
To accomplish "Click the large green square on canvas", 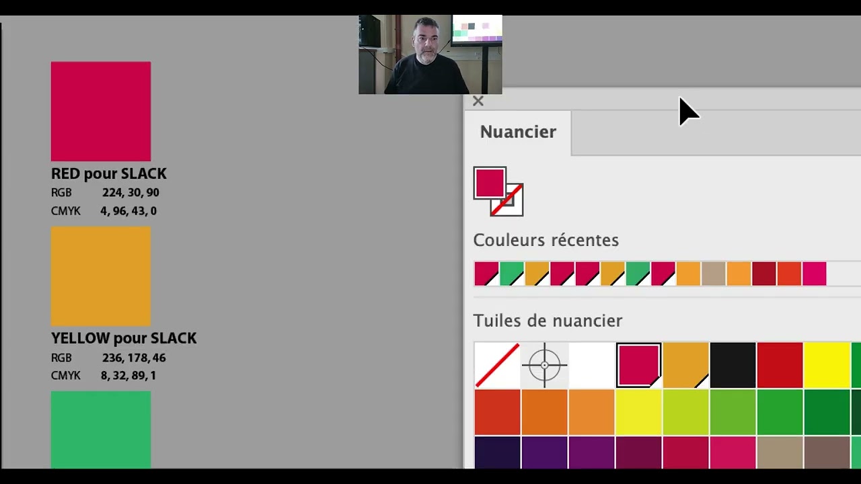I will click(x=101, y=430).
